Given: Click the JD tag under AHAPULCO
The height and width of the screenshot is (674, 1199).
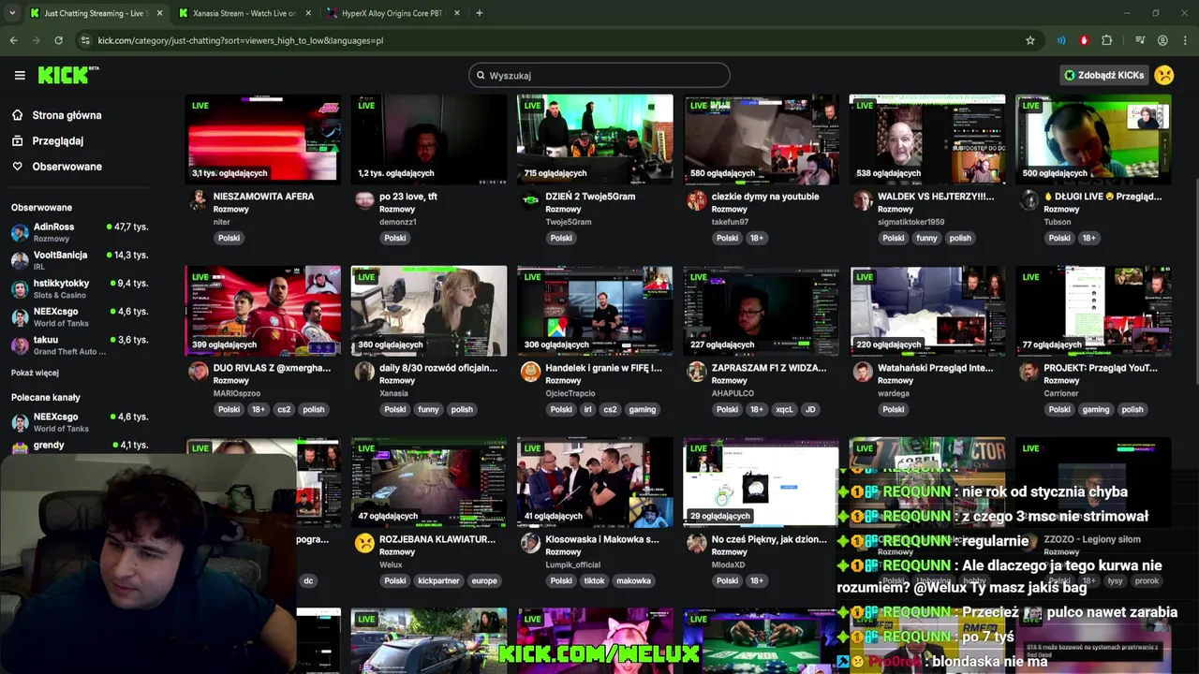Looking at the screenshot, I should [x=810, y=409].
